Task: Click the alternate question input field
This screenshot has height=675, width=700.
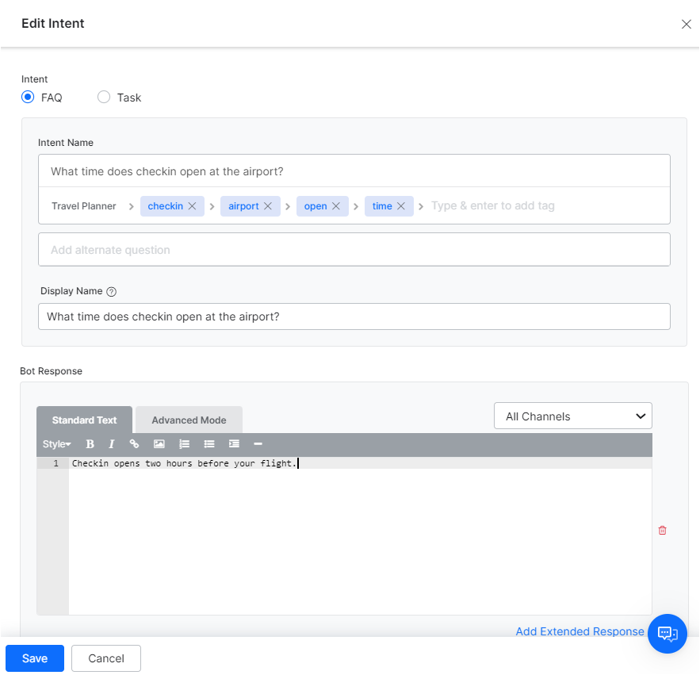Action: [x=354, y=249]
